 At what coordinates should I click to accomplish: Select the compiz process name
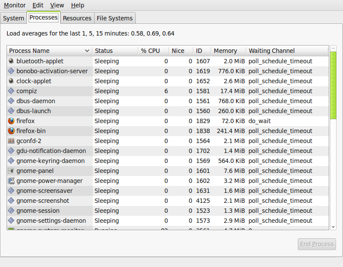27,91
